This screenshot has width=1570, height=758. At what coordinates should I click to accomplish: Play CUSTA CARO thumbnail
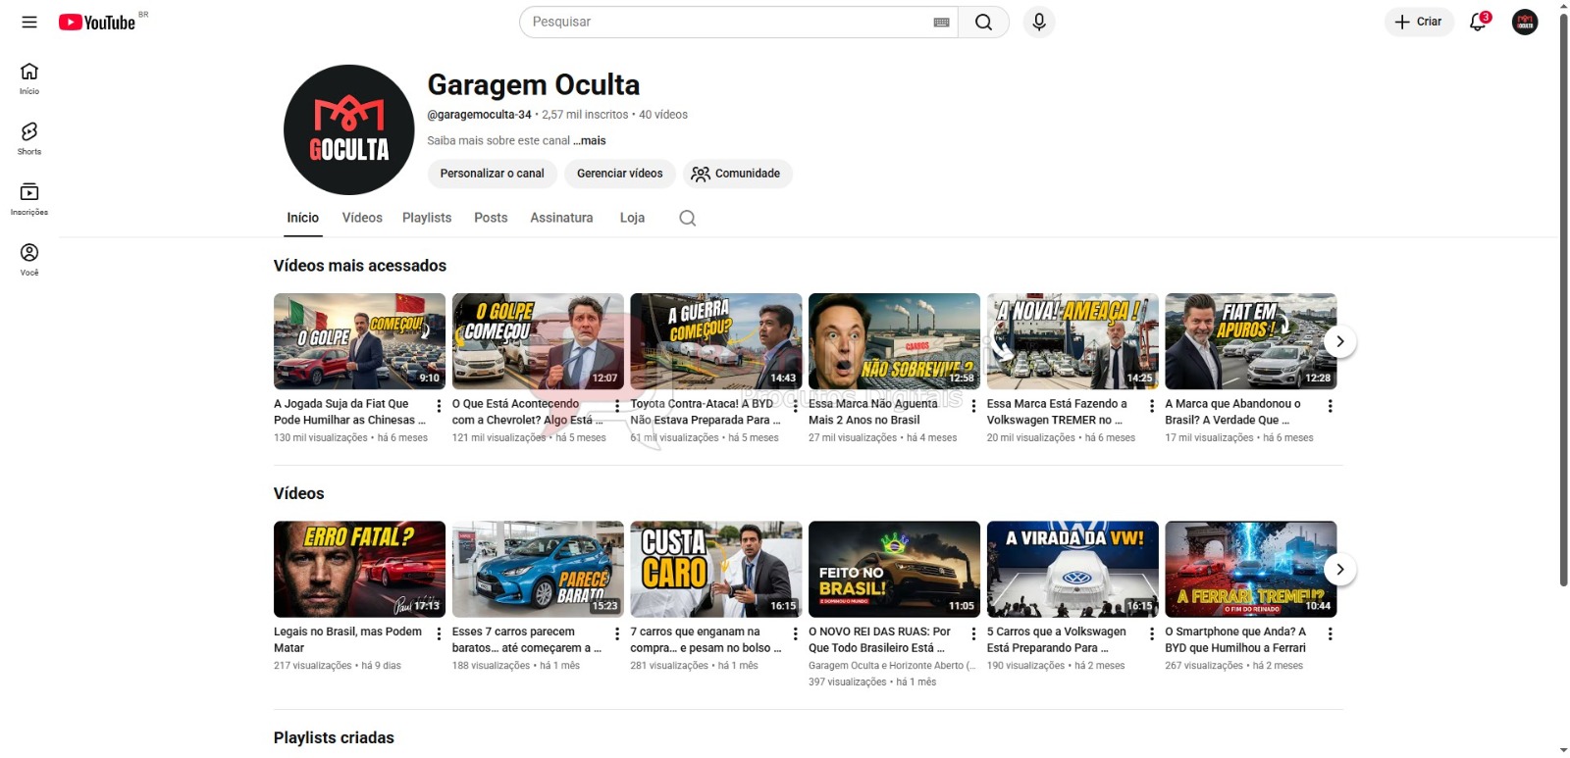point(715,569)
